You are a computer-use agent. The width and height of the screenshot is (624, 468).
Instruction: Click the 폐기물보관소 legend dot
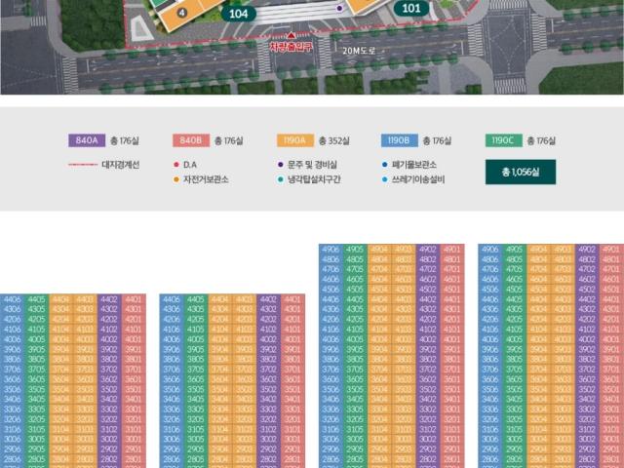click(x=384, y=165)
